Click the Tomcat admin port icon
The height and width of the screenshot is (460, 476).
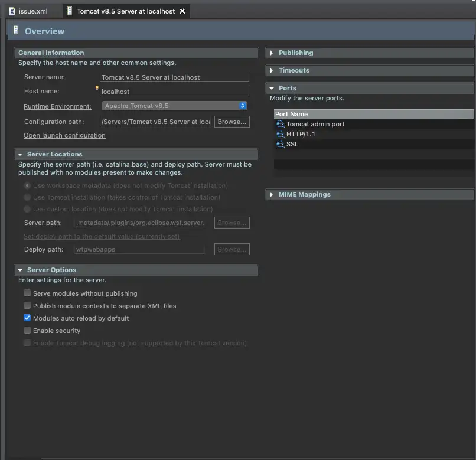280,124
